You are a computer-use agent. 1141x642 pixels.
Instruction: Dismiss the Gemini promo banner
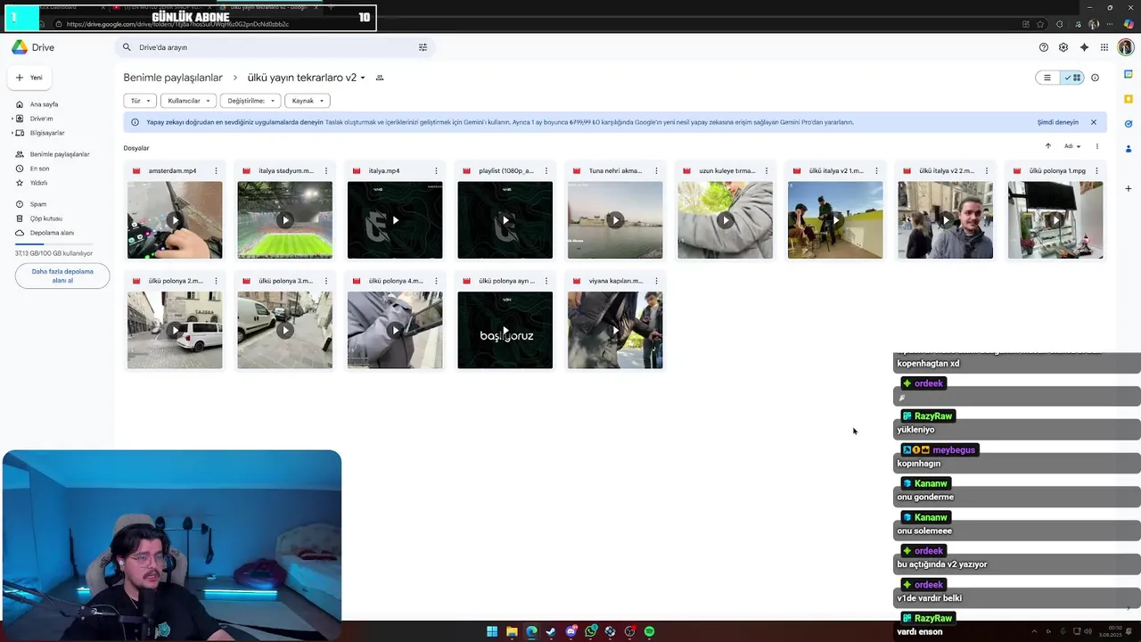1094,122
